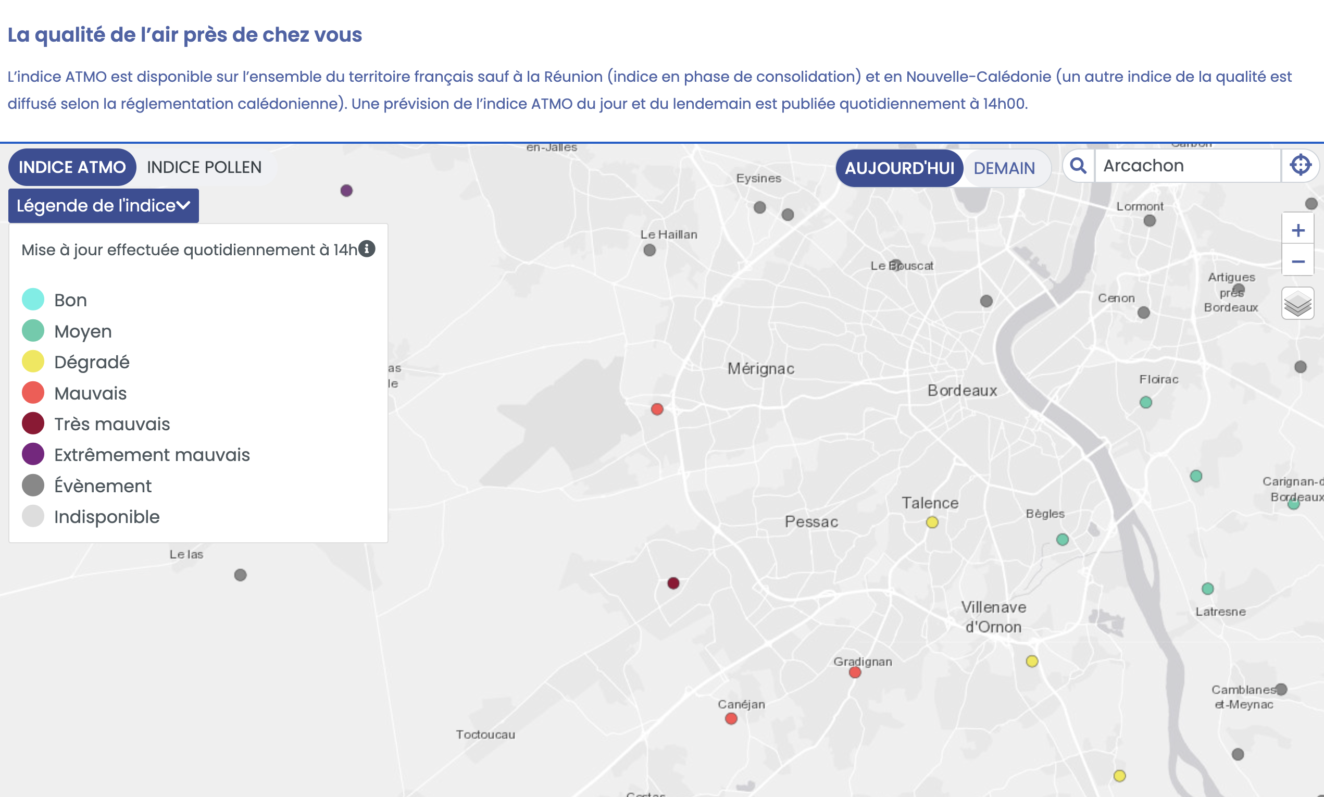Image resolution: width=1324 pixels, height=797 pixels.
Task: Click the gray marker at Le Haillan
Action: tap(649, 250)
